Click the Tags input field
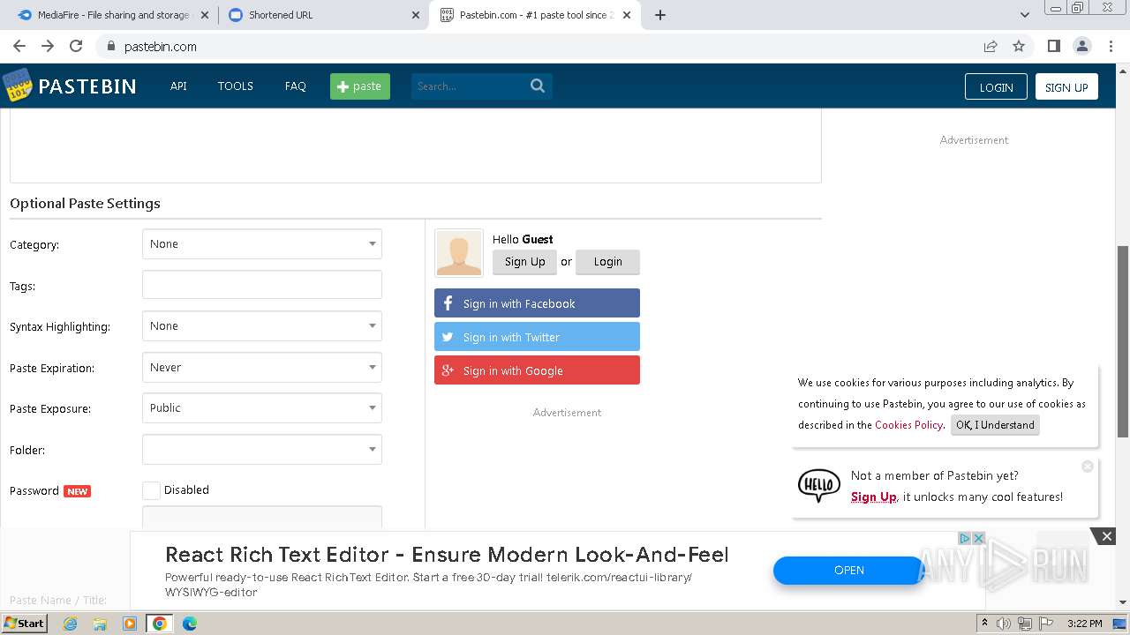Screen dimensions: 1130x635 (x=262, y=285)
